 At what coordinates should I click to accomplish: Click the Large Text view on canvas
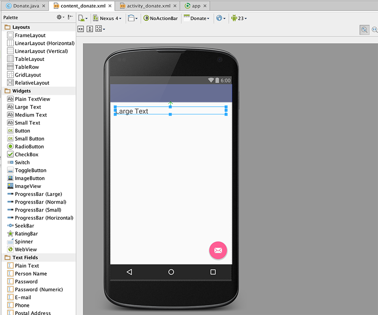[170, 111]
